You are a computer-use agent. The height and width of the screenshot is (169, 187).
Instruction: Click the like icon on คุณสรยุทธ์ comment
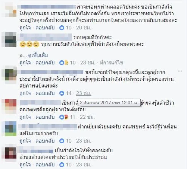[62, 141]
